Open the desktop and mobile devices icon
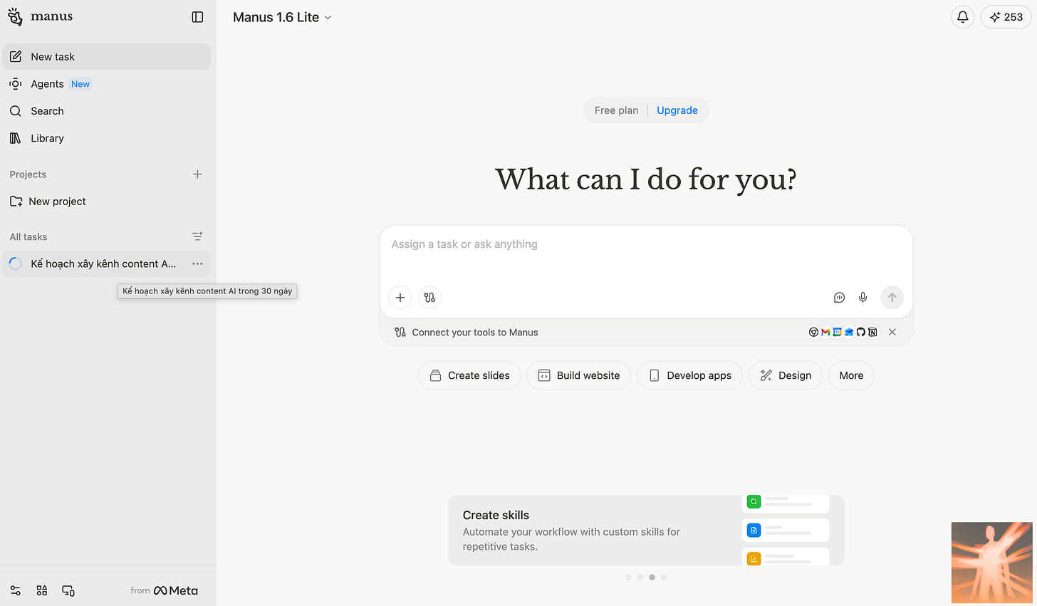The height and width of the screenshot is (606, 1037). click(x=68, y=590)
